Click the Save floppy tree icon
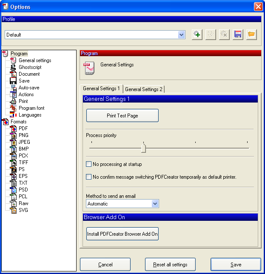The width and height of the screenshot is (265, 274). 13,81
